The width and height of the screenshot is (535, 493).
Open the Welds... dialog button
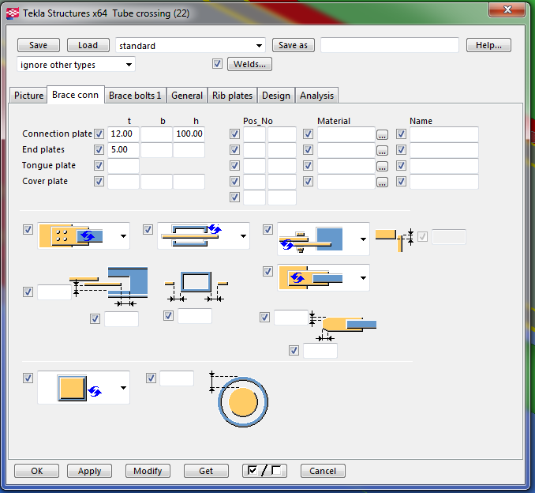(x=249, y=64)
